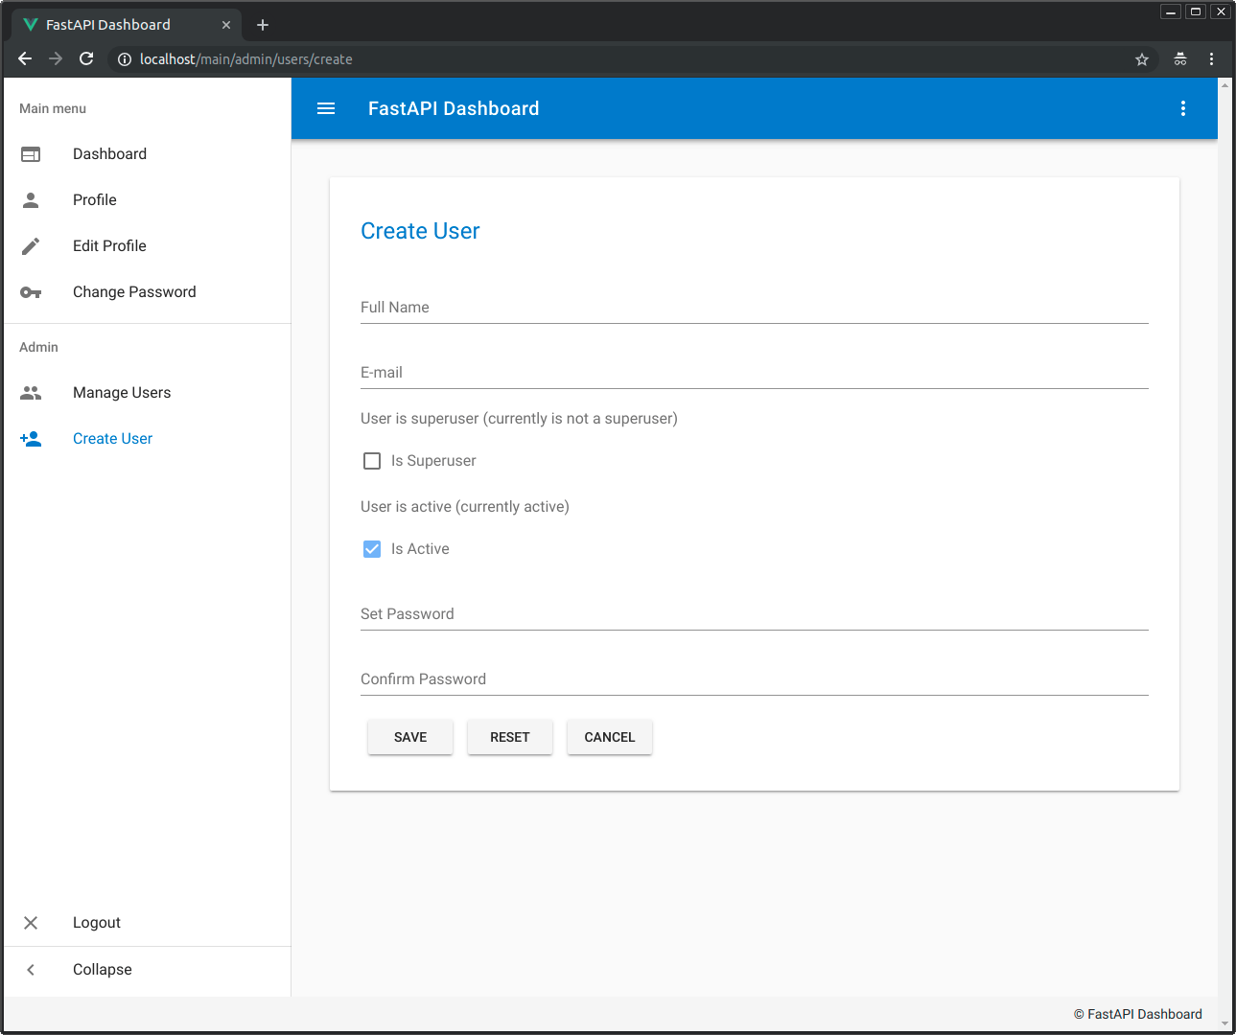The image size is (1236, 1035).
Task: Select the Profile person icon
Action: 31,199
